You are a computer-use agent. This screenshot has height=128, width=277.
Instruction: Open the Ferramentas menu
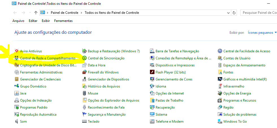click(64, 21)
